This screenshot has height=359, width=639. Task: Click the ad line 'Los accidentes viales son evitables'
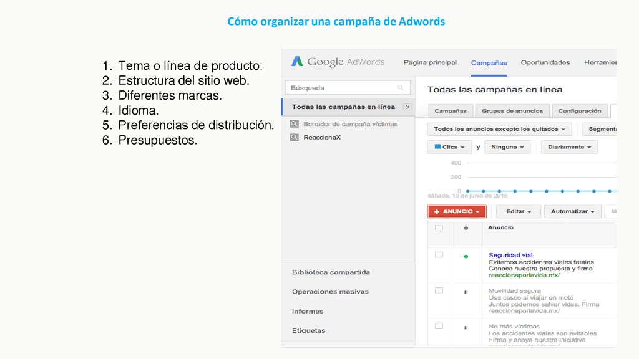[542, 333]
